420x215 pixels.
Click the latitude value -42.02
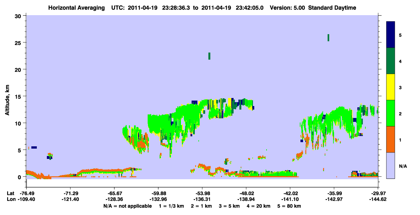pyautogui.click(x=290, y=193)
